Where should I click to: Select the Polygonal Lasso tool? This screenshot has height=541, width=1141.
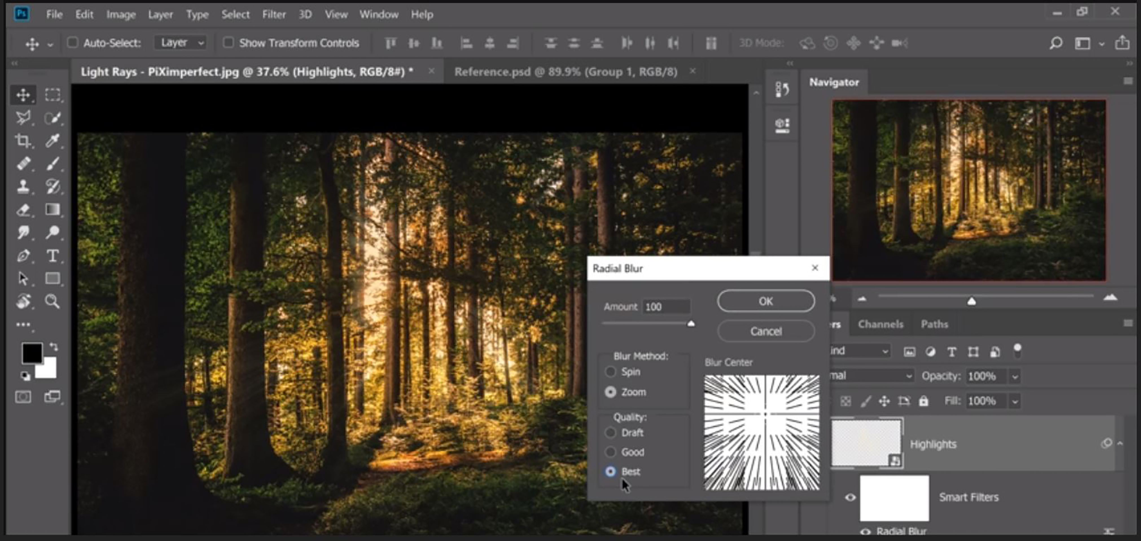point(23,118)
